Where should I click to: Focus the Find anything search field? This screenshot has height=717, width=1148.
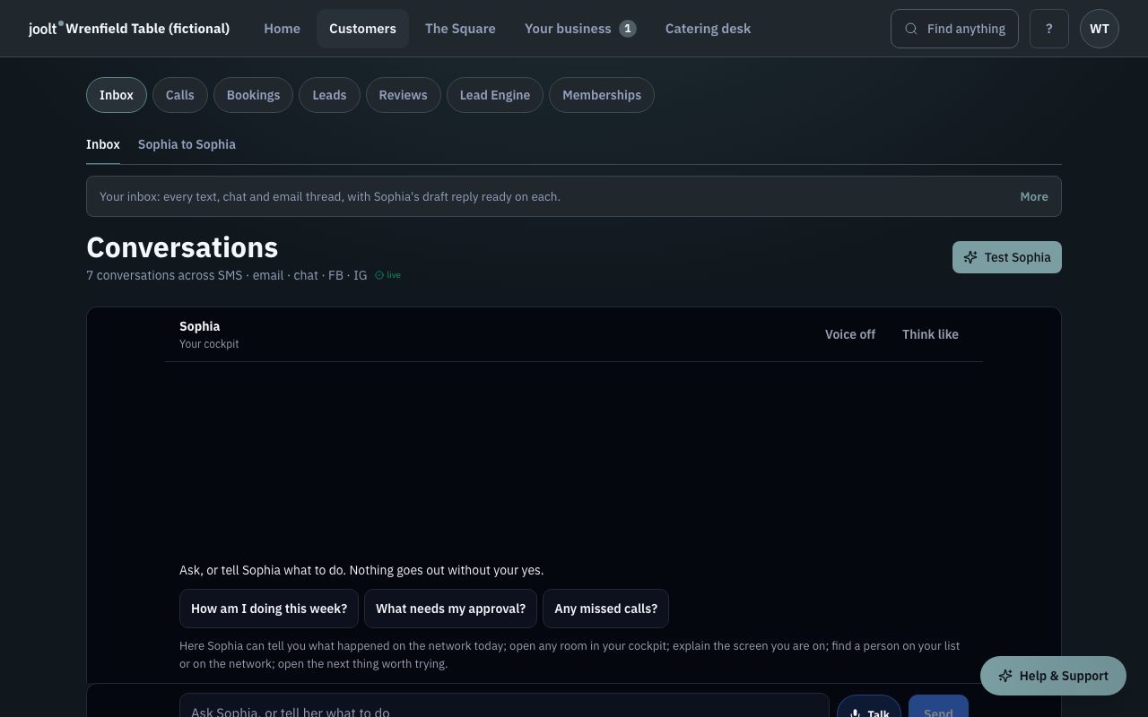(x=954, y=29)
